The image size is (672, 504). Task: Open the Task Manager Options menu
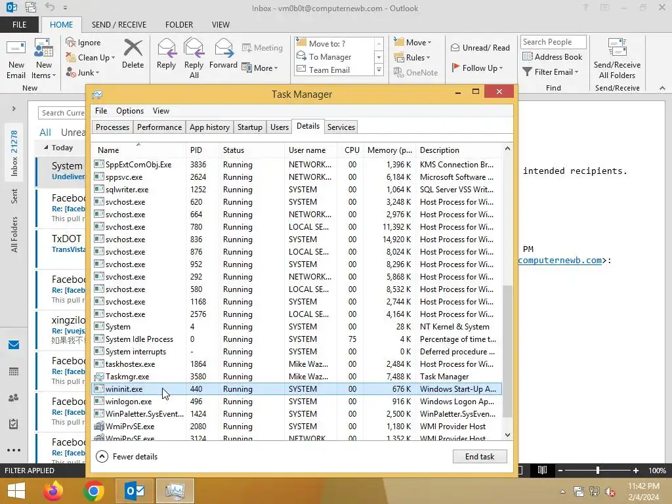[130, 110]
